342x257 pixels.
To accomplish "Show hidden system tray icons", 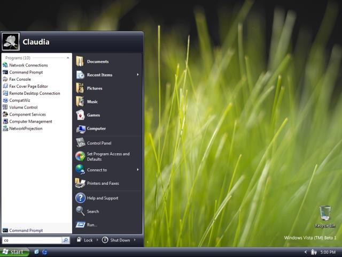I will [306, 252].
